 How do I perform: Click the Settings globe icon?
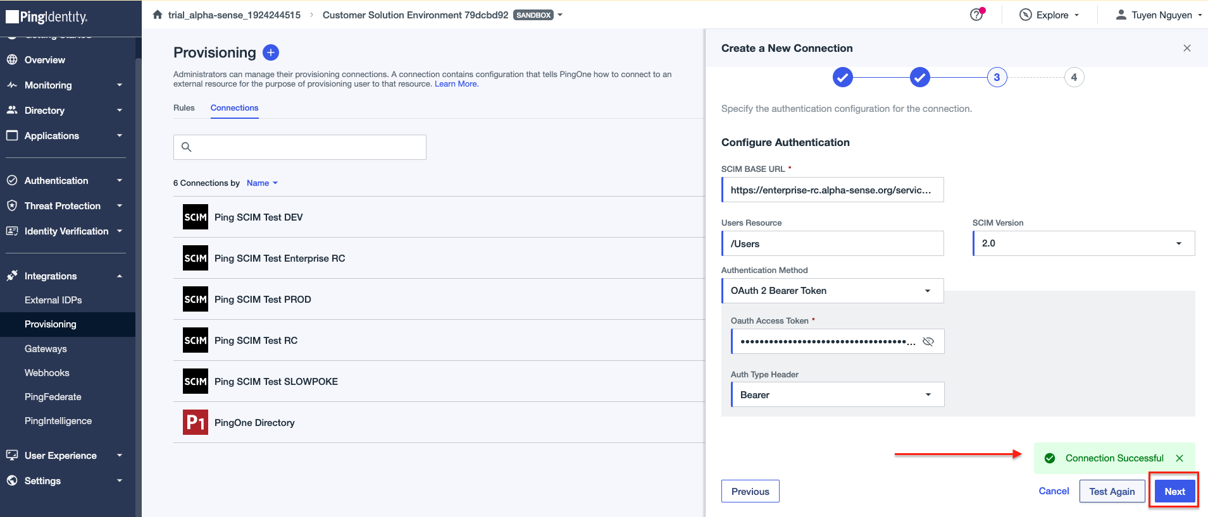[12, 480]
